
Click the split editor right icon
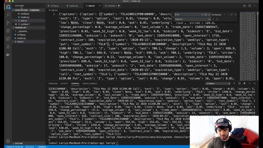249,6
